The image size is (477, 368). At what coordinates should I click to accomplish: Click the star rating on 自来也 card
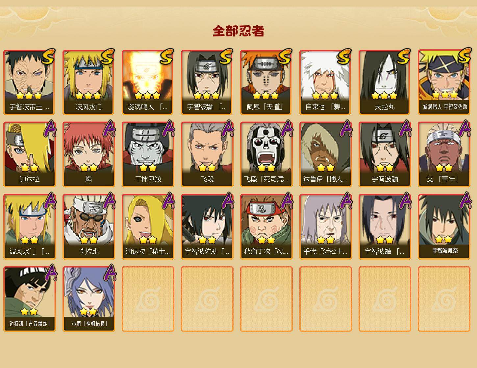[325, 96]
